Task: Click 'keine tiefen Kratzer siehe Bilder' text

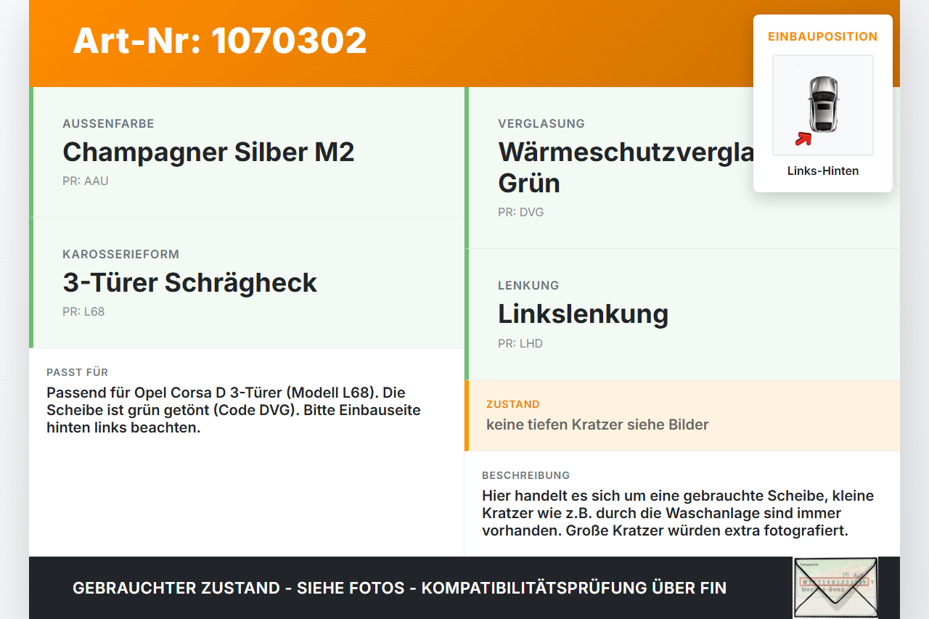Action: pyautogui.click(x=597, y=425)
